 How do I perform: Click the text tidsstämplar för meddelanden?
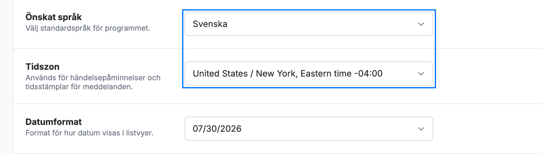pyautogui.click(x=79, y=87)
